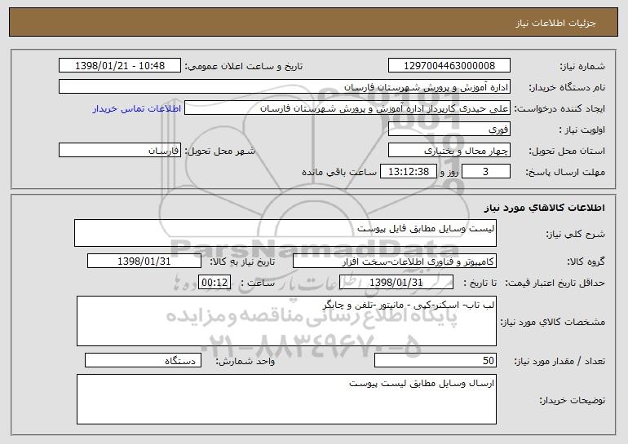Click the اطلاعات کالاهای مورد نیاز section heading

544,207
